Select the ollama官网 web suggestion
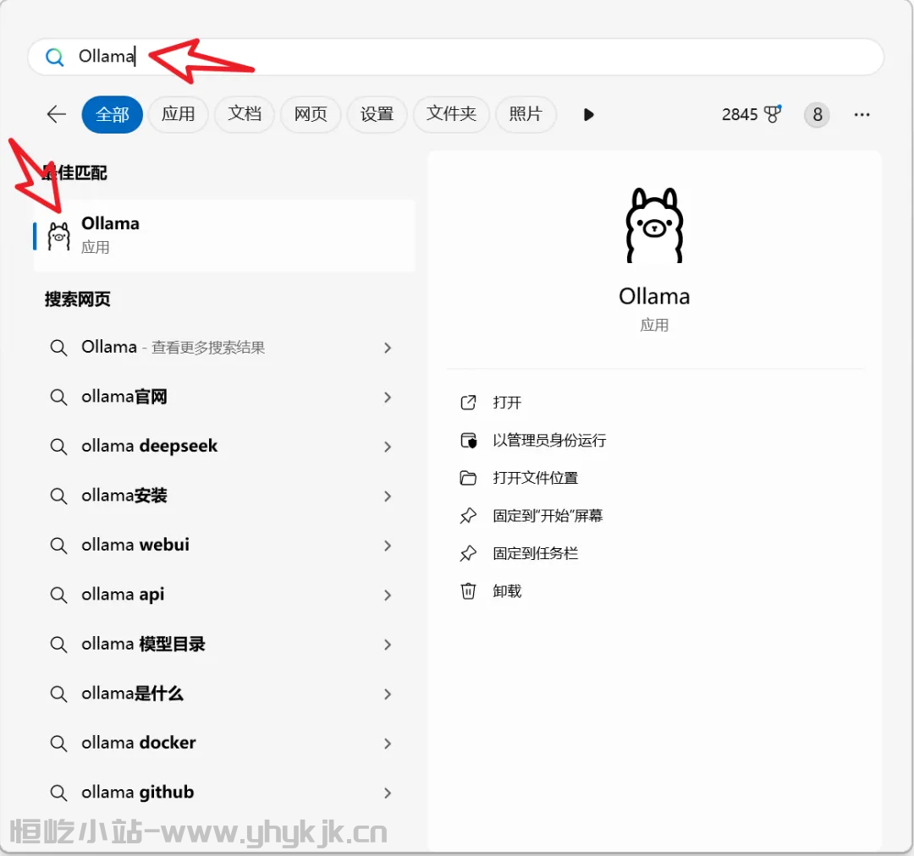Viewport: 914px width, 856px height. [x=224, y=398]
